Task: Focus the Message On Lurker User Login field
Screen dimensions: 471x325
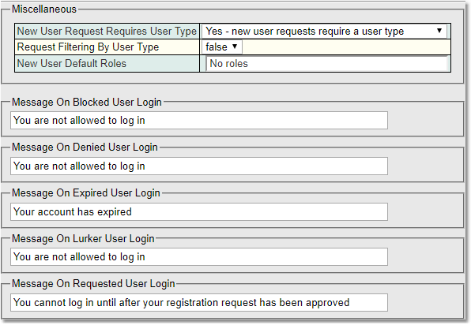Action: tap(199, 256)
